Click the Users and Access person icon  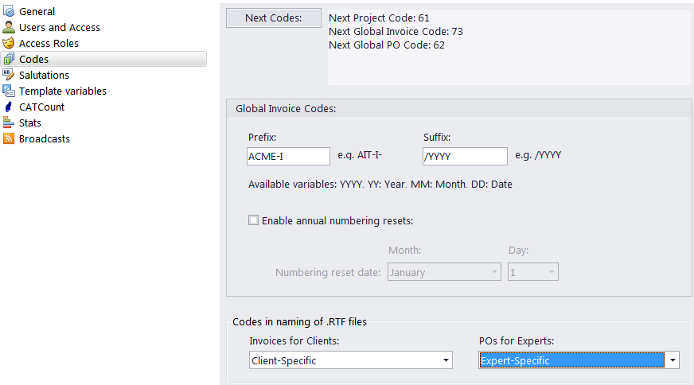(x=9, y=27)
